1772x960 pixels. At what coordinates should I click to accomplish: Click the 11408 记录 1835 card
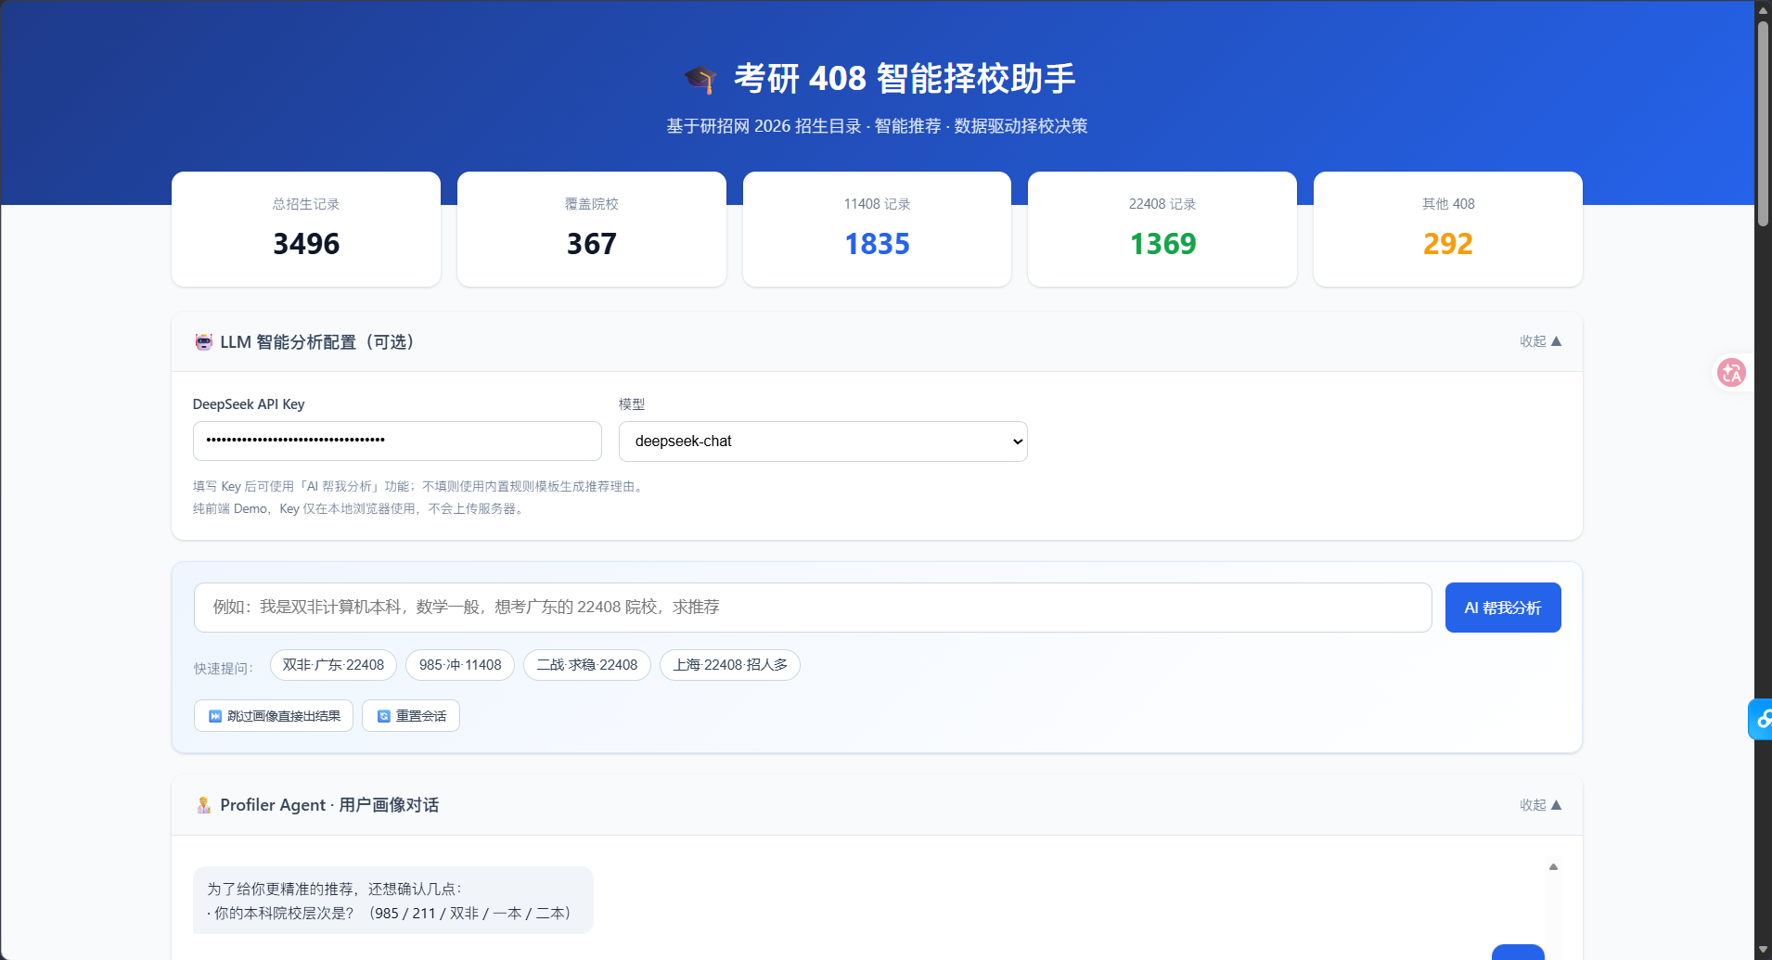tap(877, 229)
